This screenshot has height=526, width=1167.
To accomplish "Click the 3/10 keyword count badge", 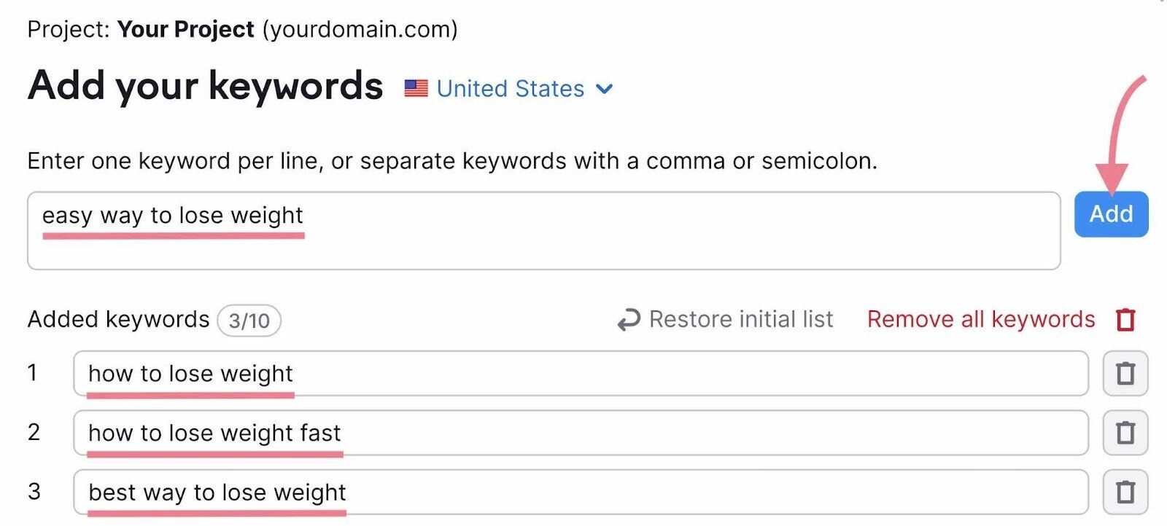I will tap(249, 321).
